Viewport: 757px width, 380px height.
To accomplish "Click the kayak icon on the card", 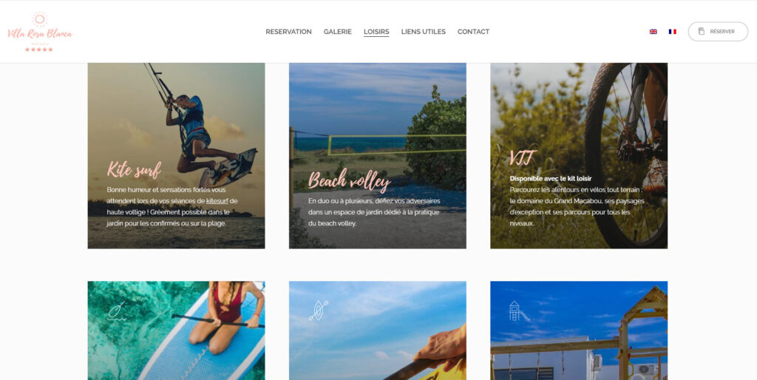I will click(x=318, y=311).
